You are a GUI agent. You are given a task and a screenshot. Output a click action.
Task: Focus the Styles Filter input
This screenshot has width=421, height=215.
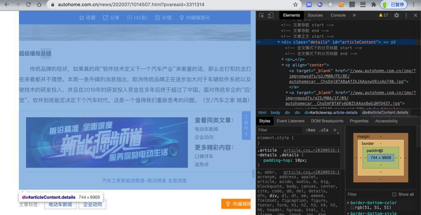pyautogui.click(x=279, y=130)
